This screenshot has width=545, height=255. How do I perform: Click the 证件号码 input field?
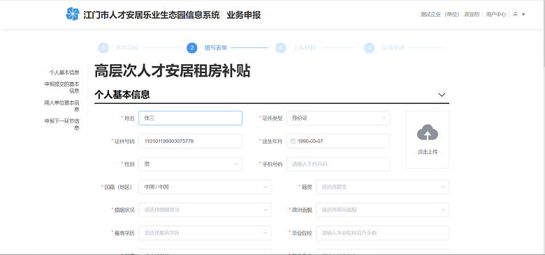[190, 141]
